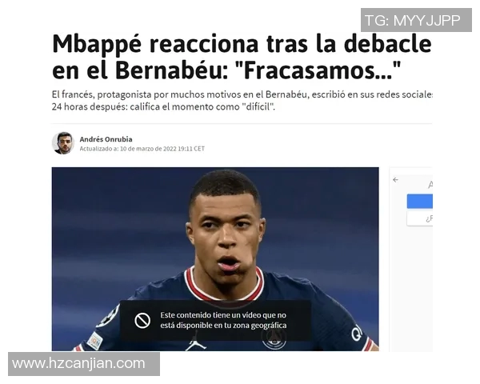
Task: Click the blue button in side panel
Action: click(x=419, y=201)
